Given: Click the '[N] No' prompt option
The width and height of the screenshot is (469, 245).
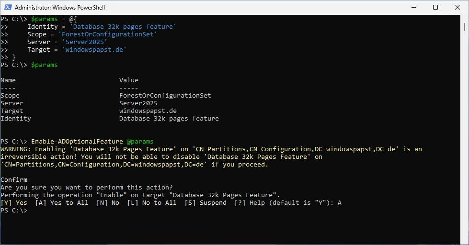Looking at the screenshot, I should tap(108, 203).
